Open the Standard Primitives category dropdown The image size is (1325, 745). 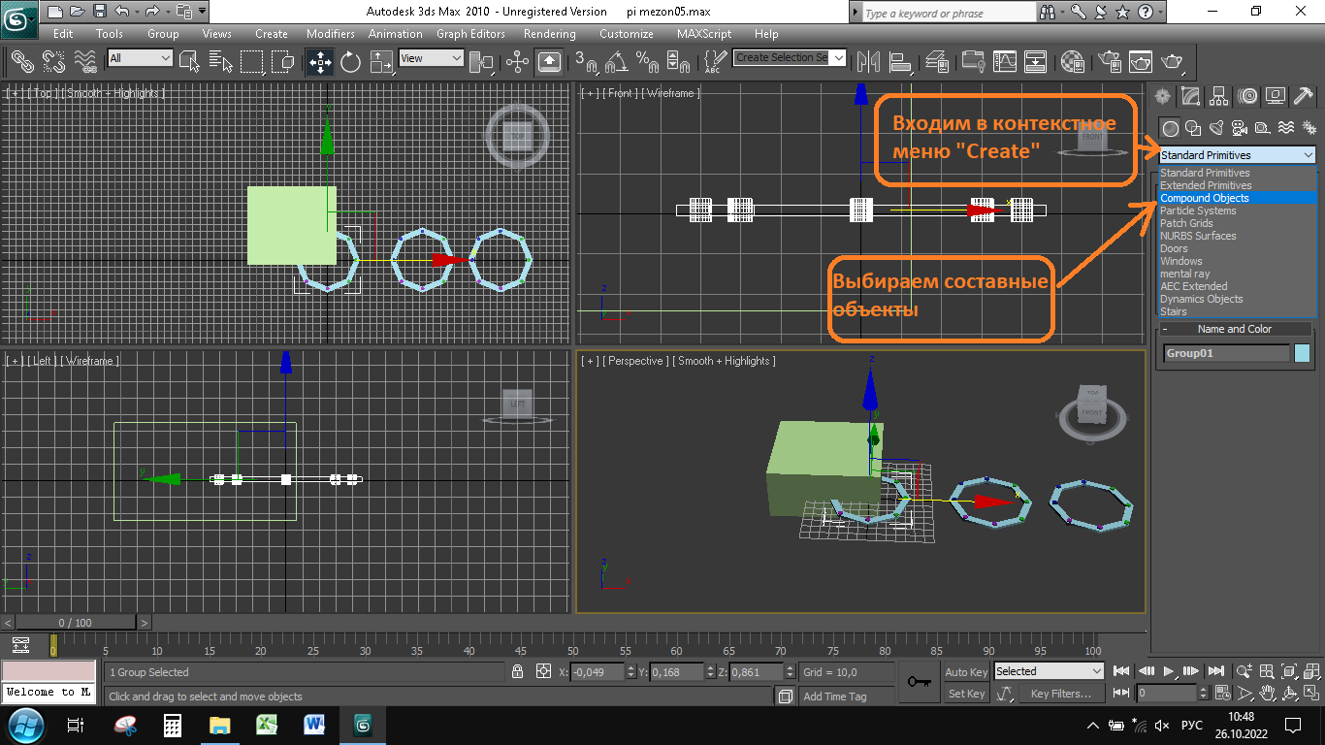coord(1237,155)
